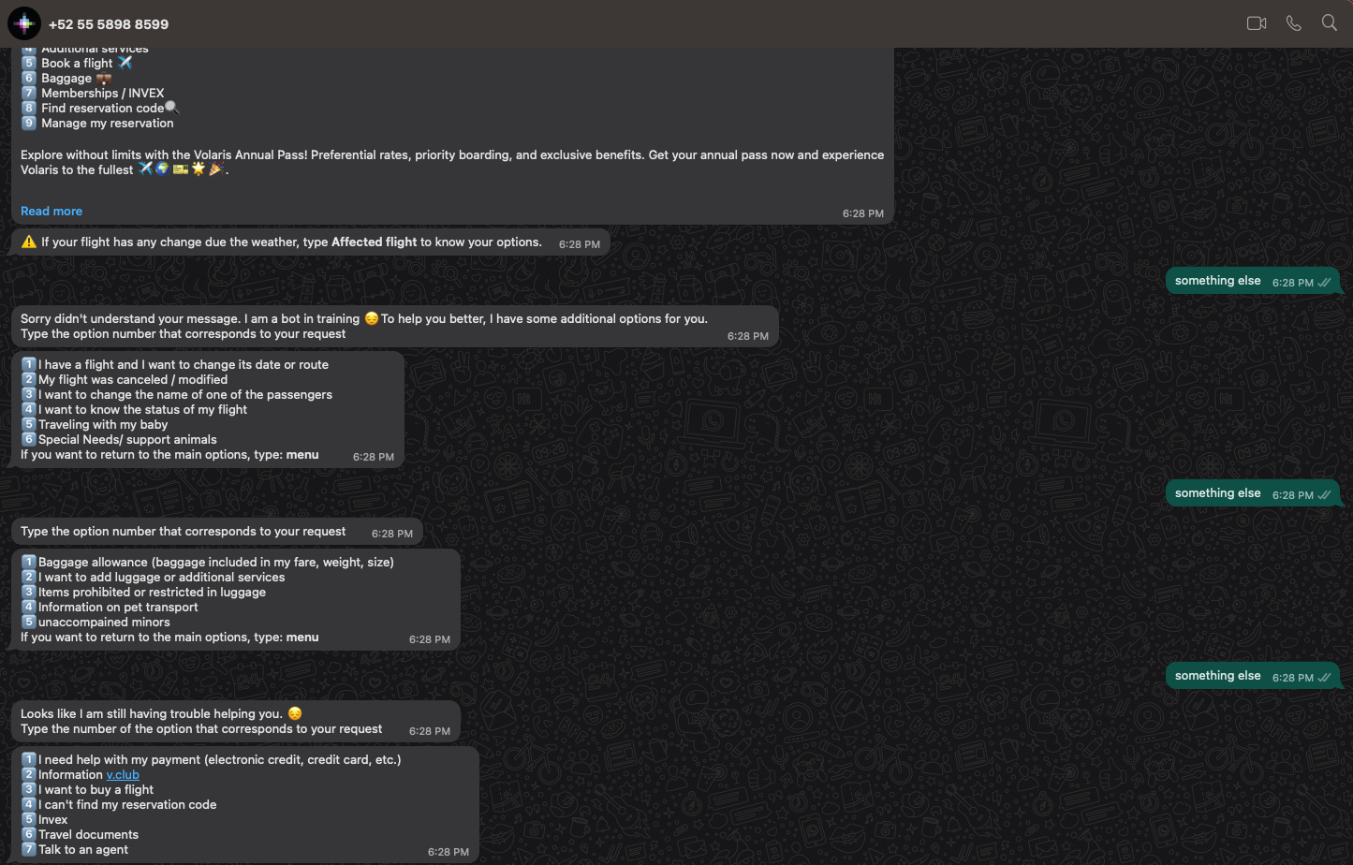Click 'Memberships / INVEX' option text
The height and width of the screenshot is (865, 1353).
coord(103,94)
